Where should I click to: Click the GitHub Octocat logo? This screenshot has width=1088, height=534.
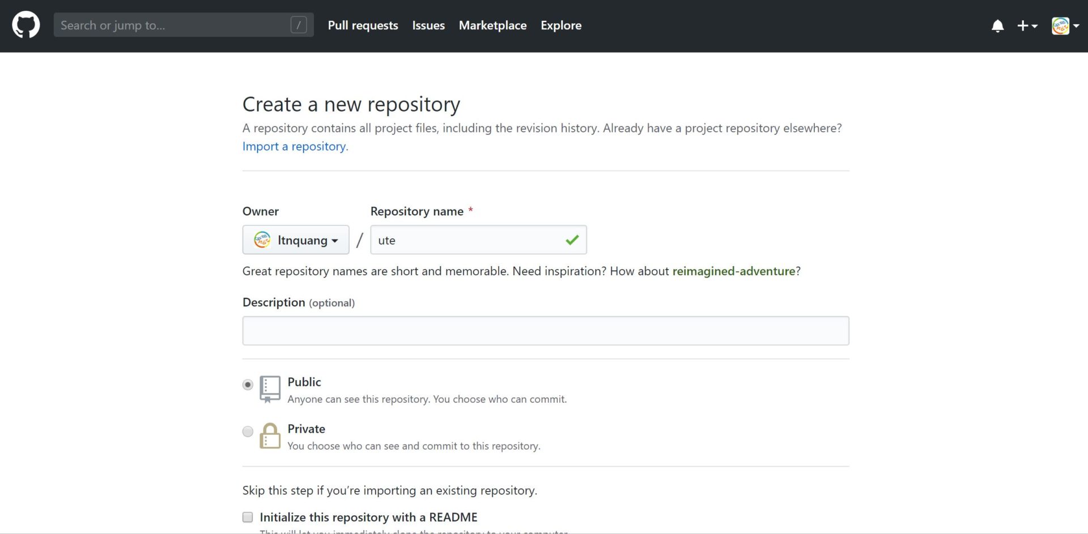tap(26, 25)
